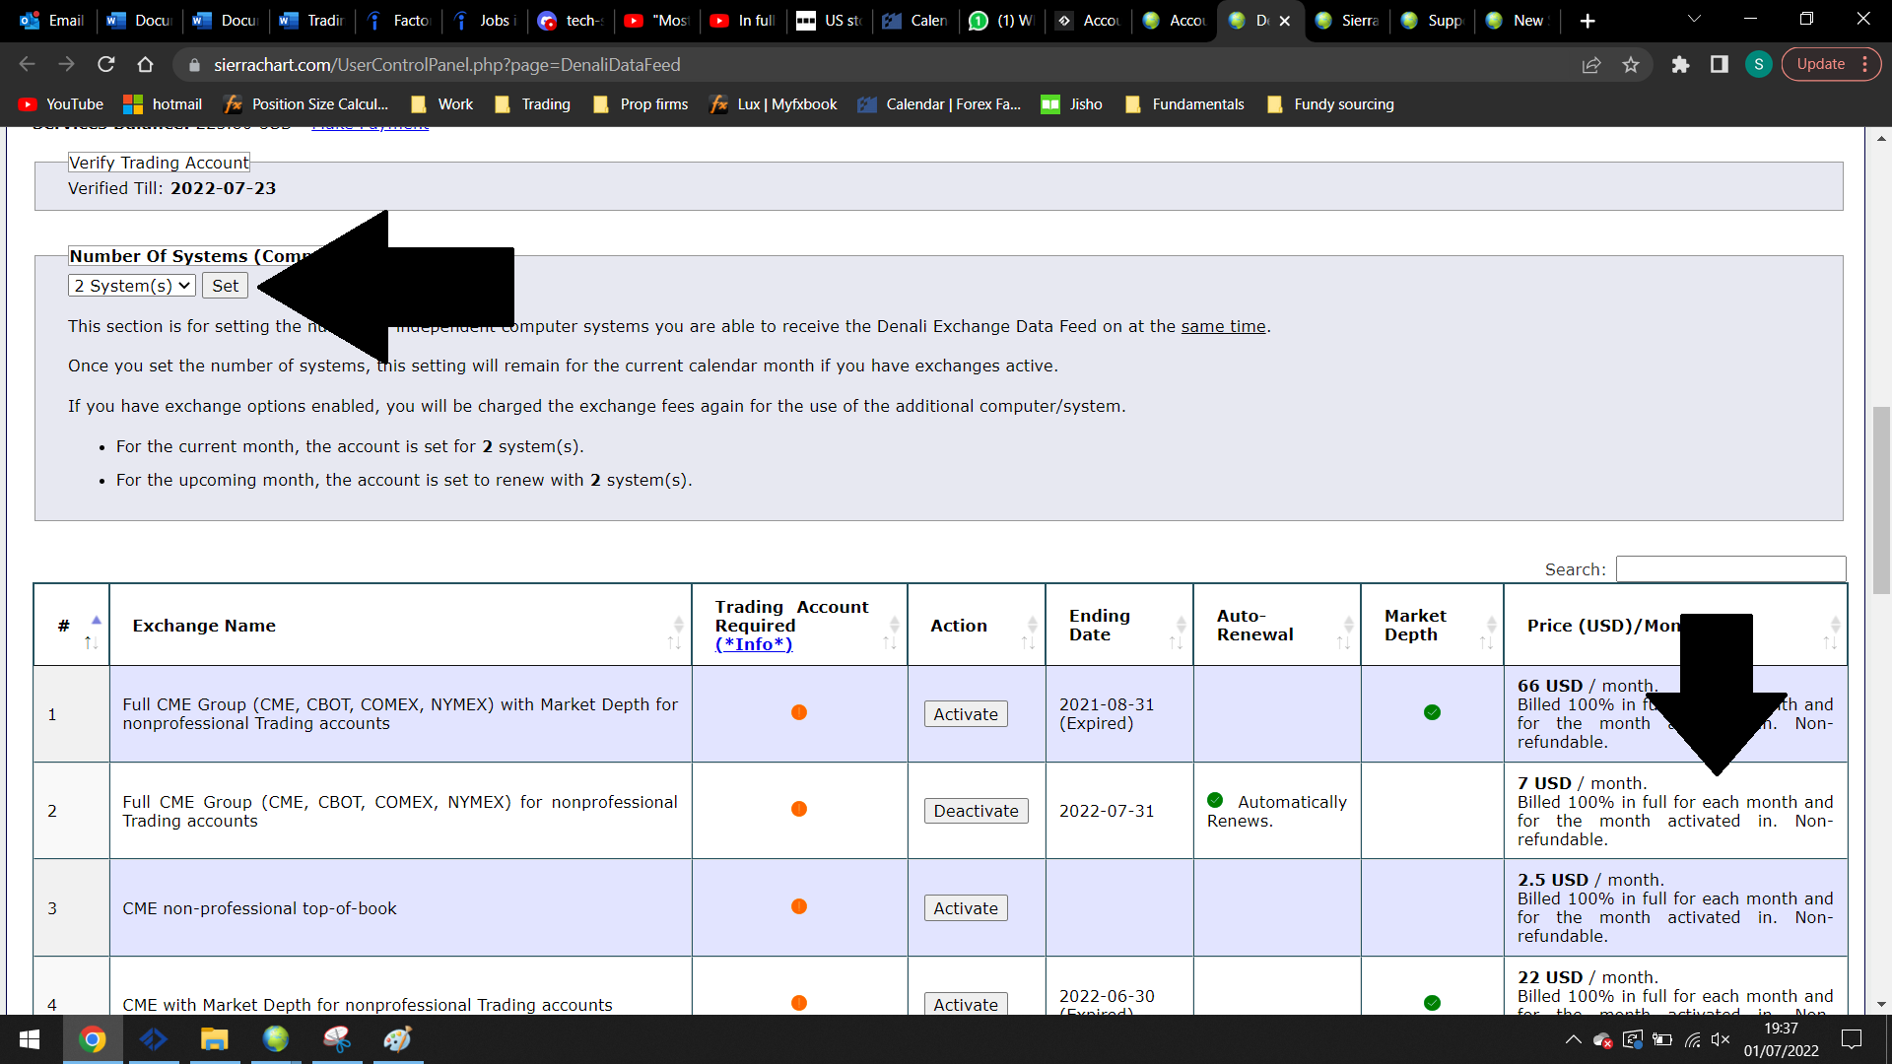Open File Explorer from the taskbar
This screenshot has height=1064, width=1892.
(214, 1039)
